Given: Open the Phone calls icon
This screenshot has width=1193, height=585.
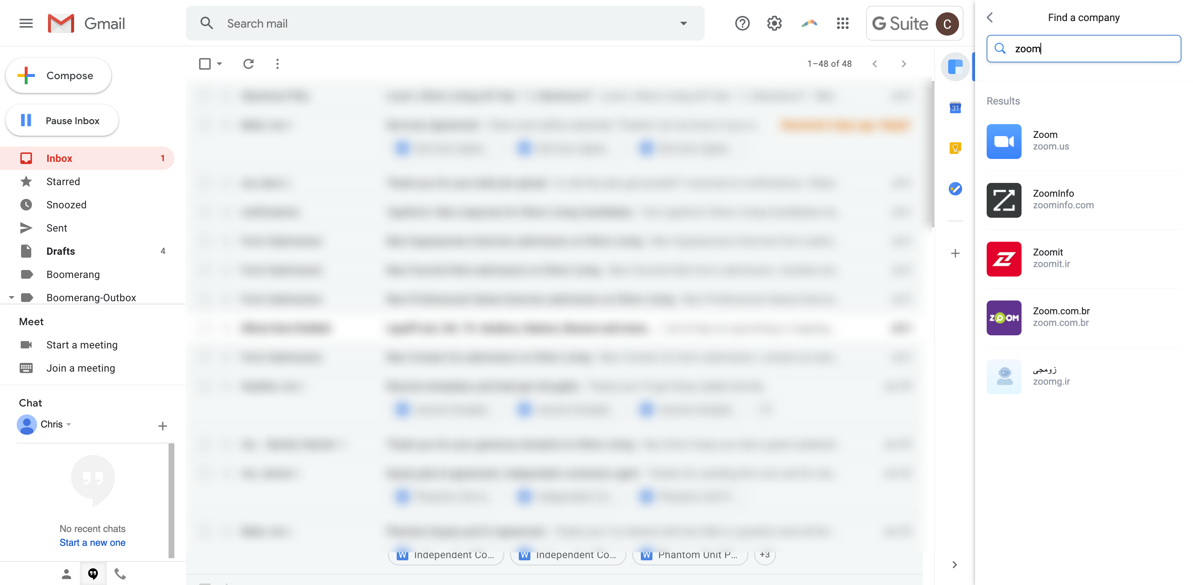Looking at the screenshot, I should (x=120, y=574).
